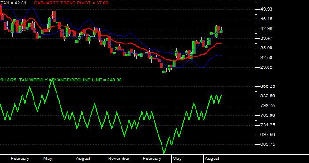Click the advance/decline line's lowest trough
The width and height of the screenshot is (309, 163).
coord(164,153)
